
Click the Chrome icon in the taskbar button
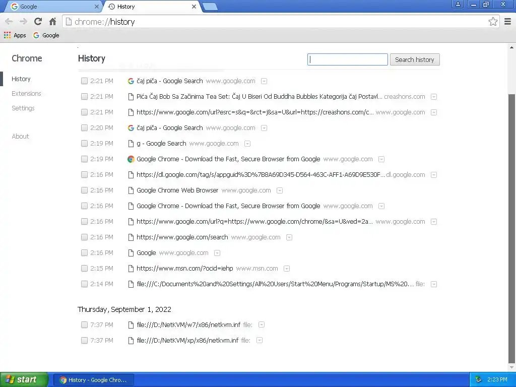(63, 380)
